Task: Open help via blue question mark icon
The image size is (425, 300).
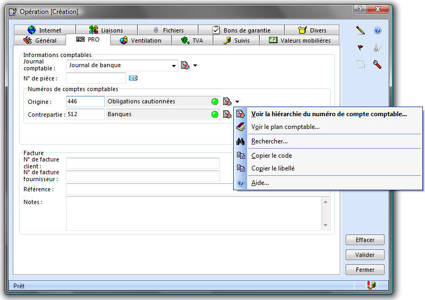Action: pos(378,30)
